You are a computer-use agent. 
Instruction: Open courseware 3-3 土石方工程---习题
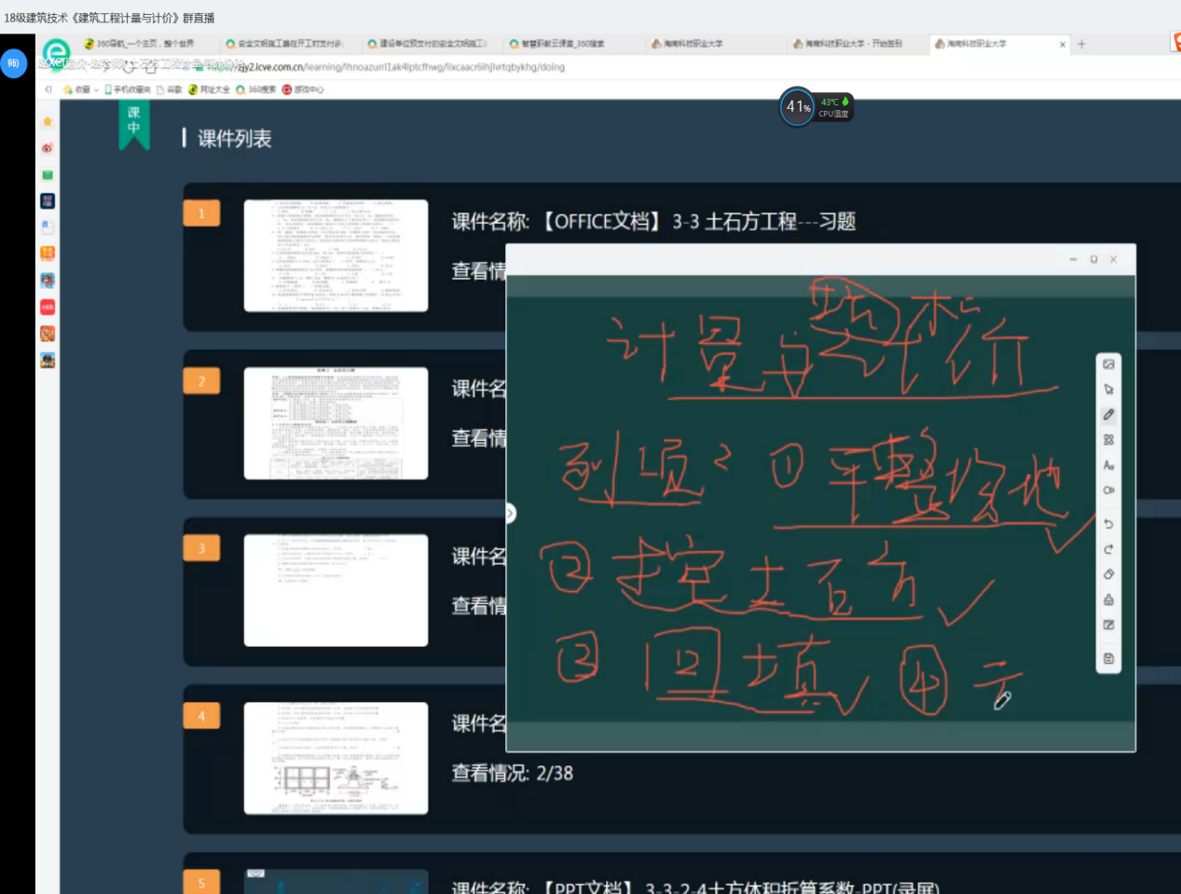pyautogui.click(x=653, y=222)
